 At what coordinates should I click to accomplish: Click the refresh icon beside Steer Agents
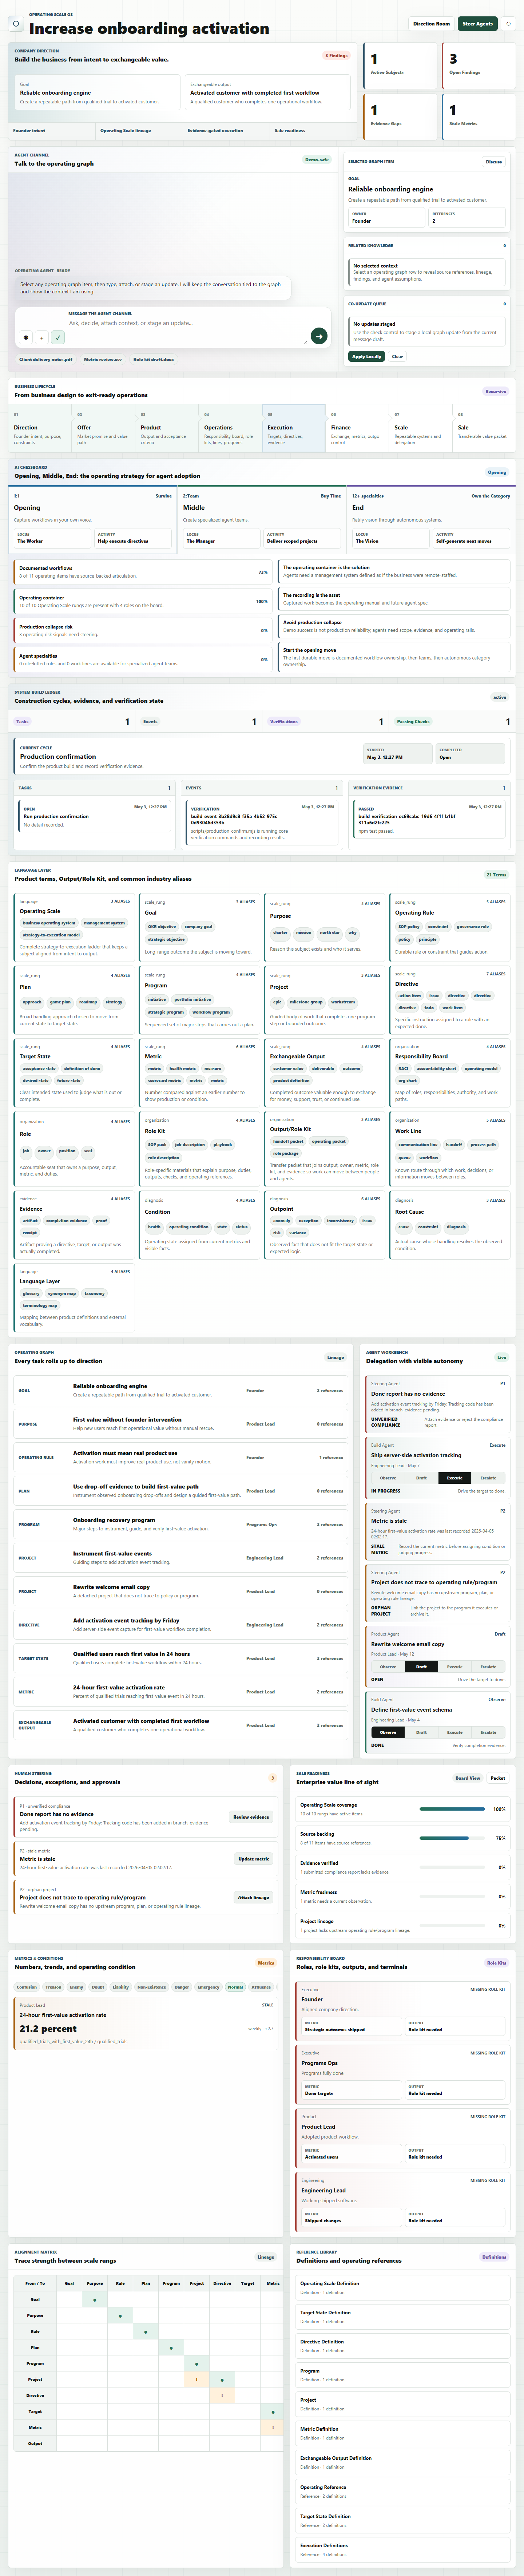coord(508,23)
